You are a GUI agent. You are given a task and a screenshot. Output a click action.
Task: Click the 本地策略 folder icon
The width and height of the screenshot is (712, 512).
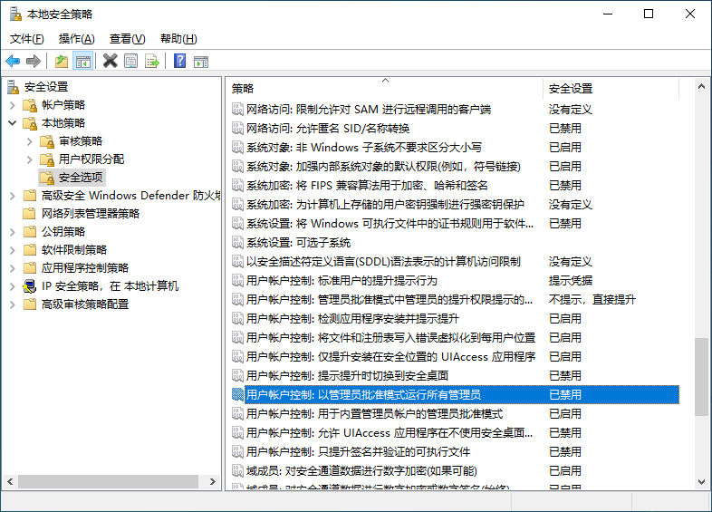pos(30,123)
